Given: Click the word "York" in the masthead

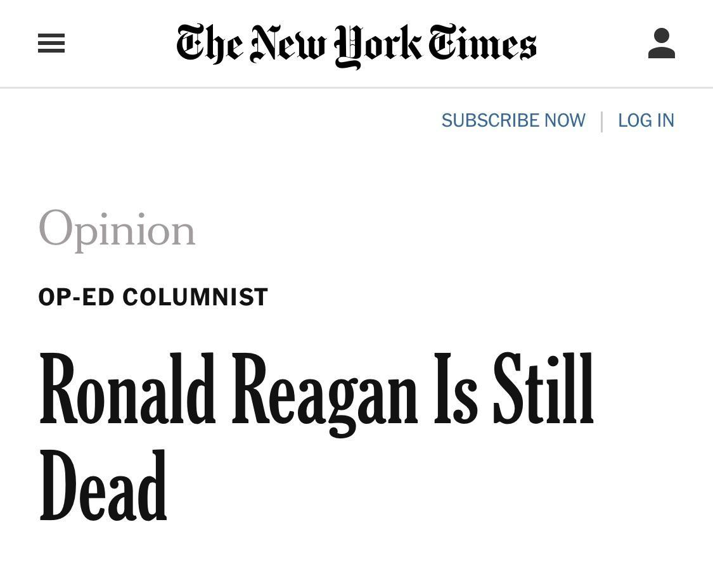Looking at the screenshot, I should 378,46.
